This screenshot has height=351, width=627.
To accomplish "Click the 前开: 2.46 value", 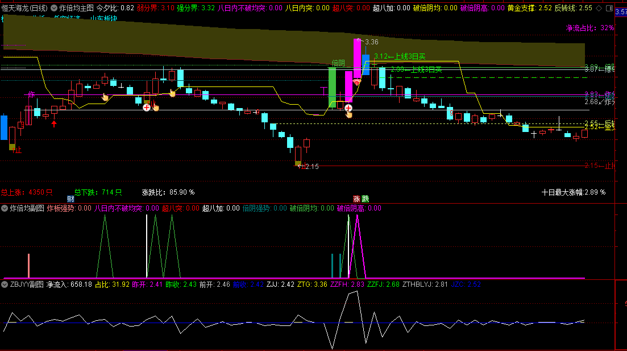I will tap(215, 284).
